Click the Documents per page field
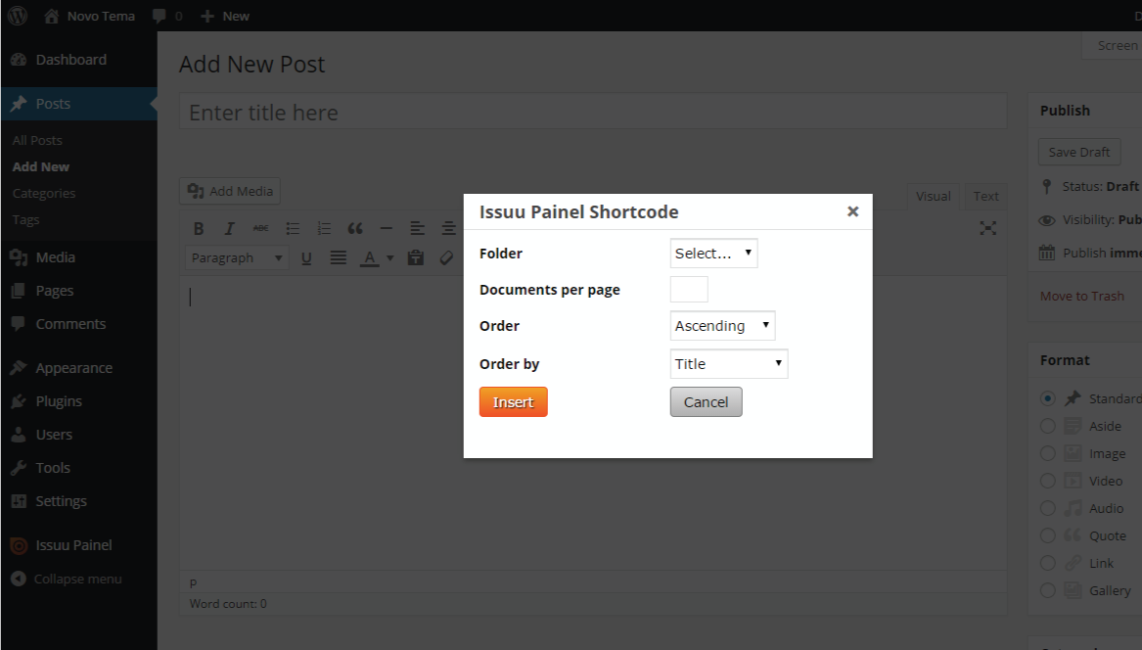 pos(689,290)
